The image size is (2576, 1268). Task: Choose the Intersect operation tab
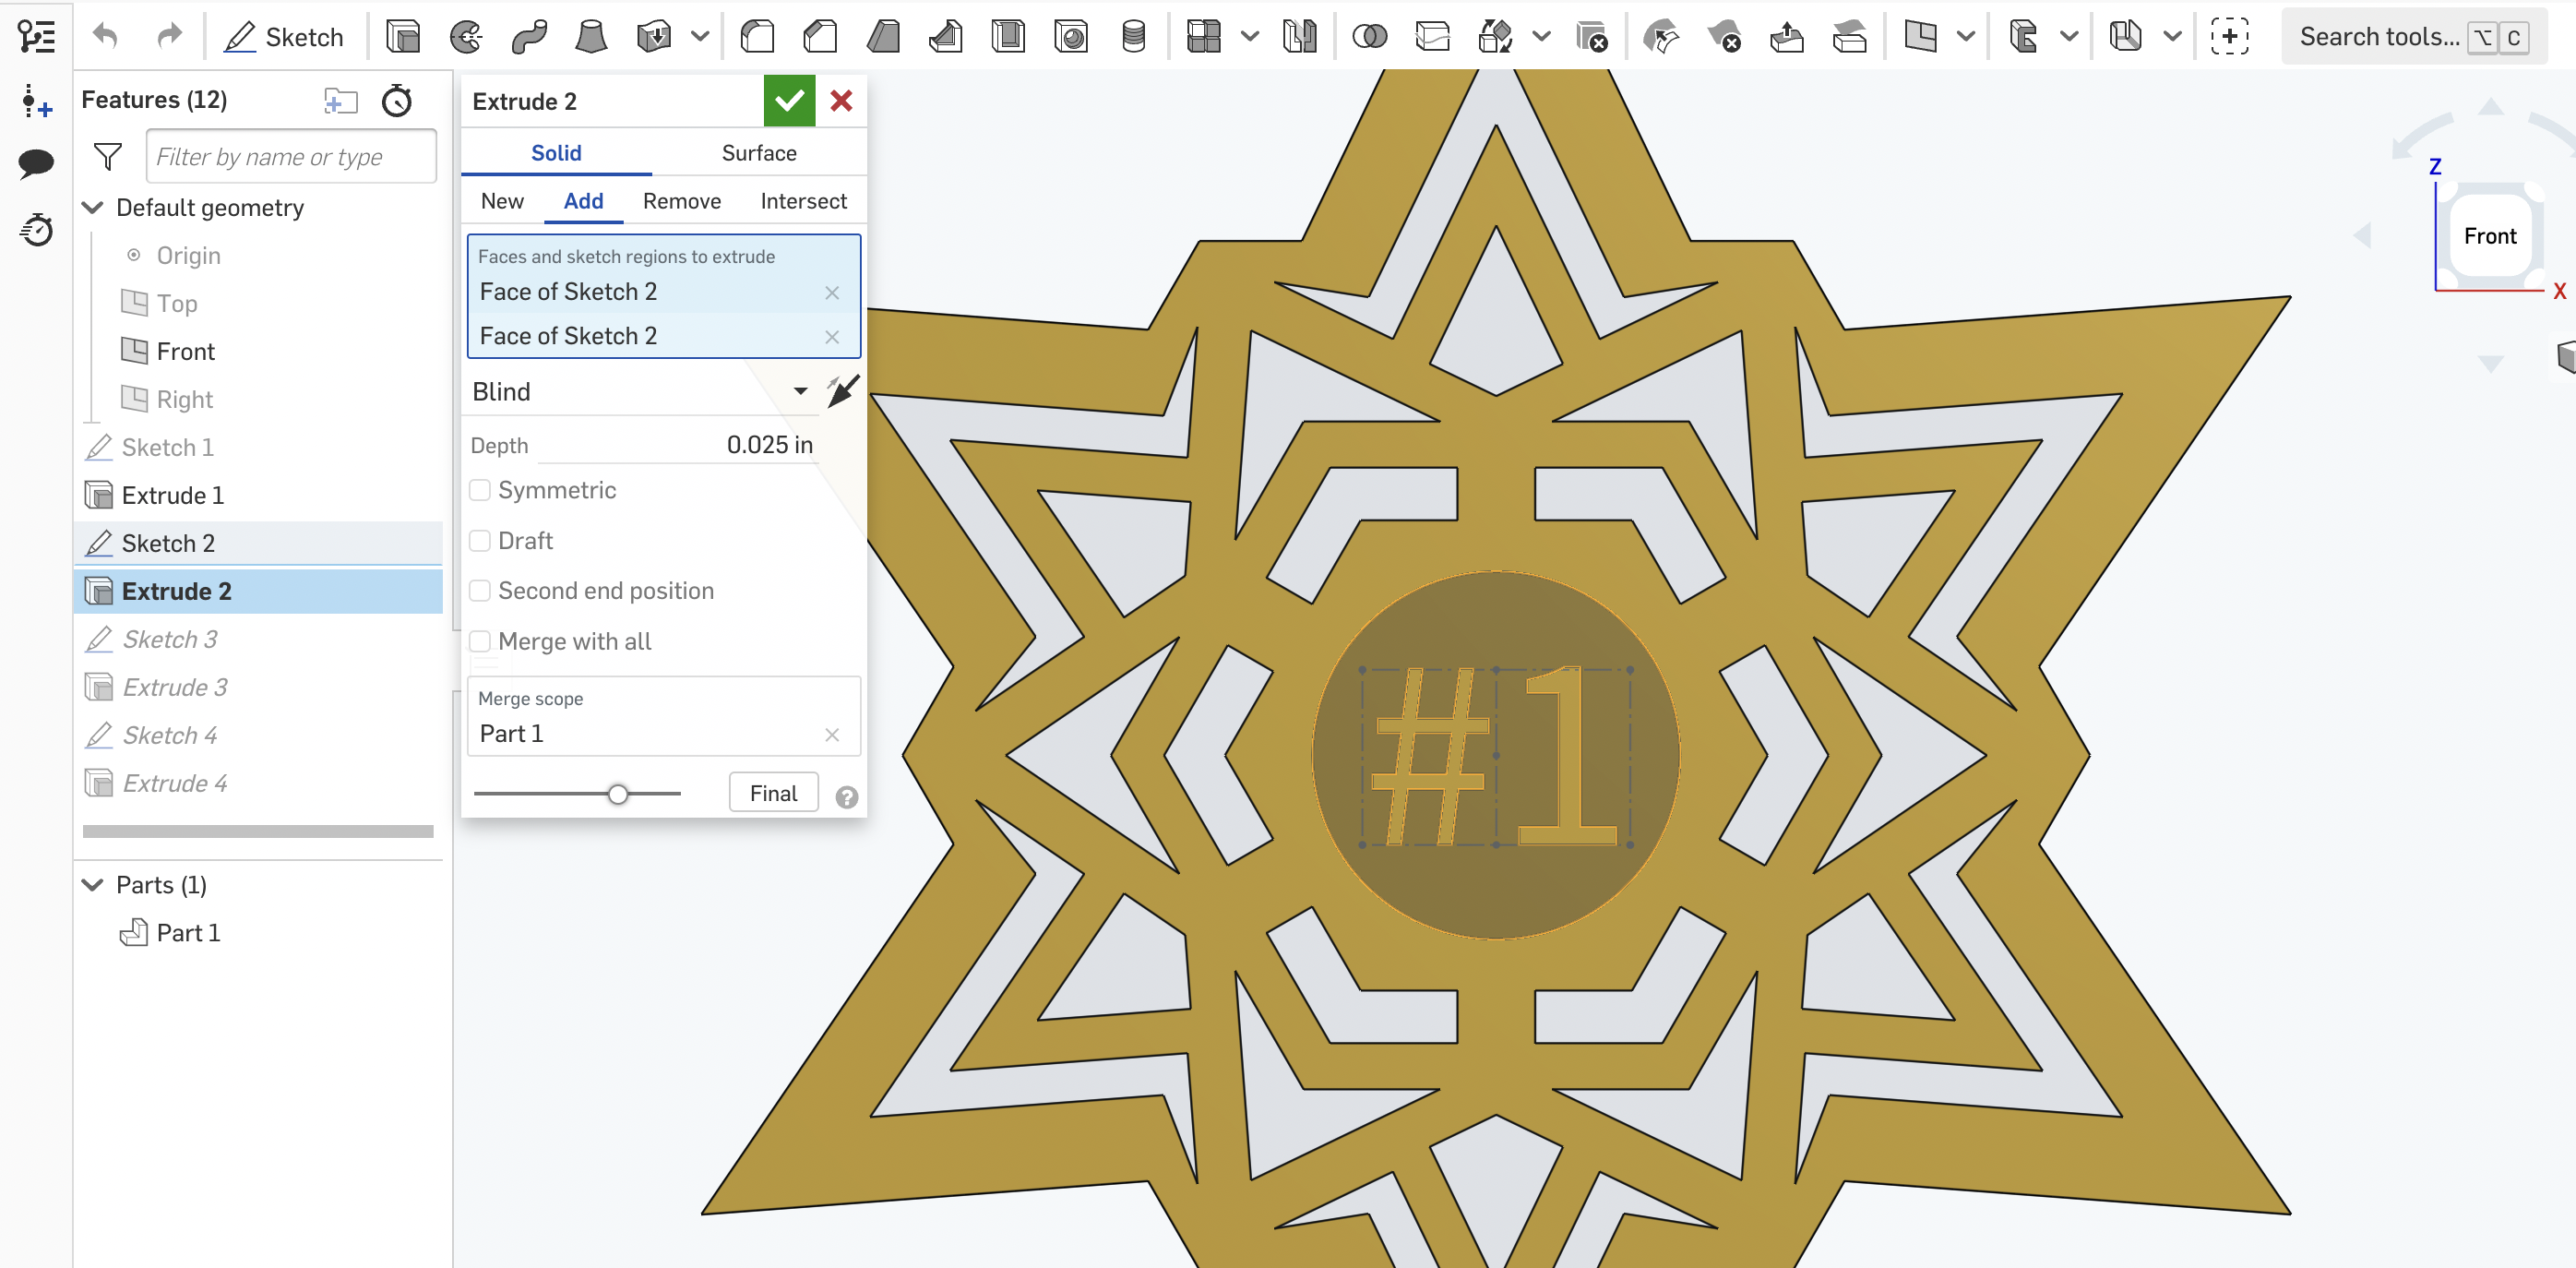803,201
